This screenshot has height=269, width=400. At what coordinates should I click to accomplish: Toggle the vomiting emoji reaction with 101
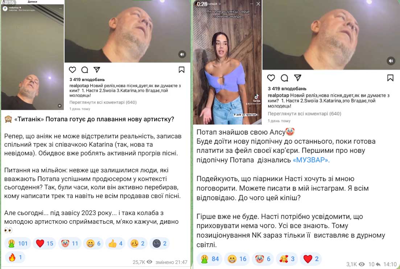(x=18, y=243)
